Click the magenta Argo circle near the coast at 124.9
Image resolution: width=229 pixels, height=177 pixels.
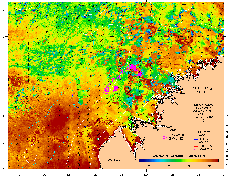click(x=169, y=74)
